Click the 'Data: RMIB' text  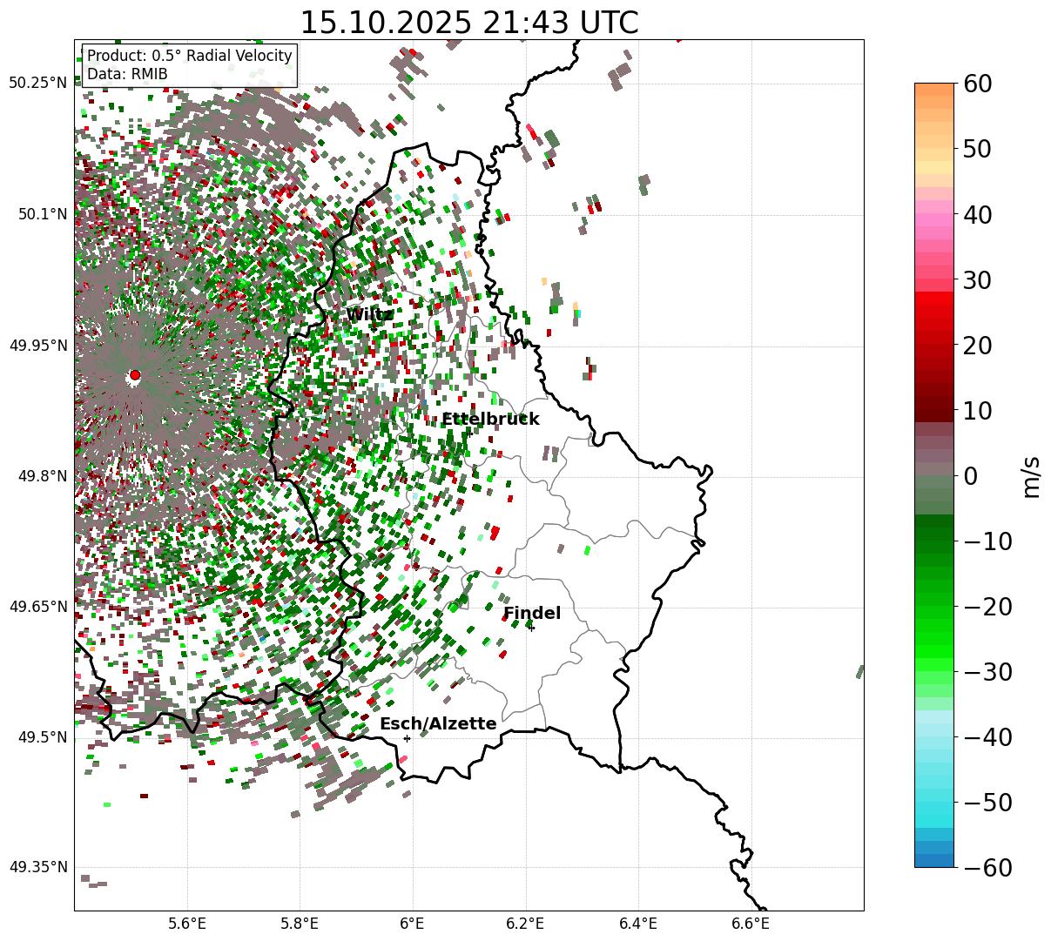click(x=127, y=74)
